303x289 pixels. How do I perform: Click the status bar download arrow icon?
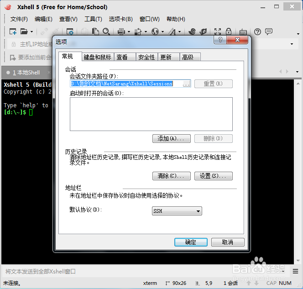pos(256,283)
